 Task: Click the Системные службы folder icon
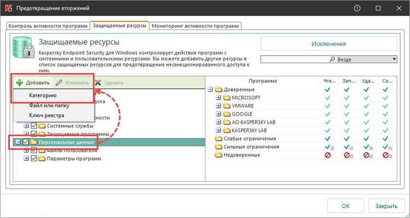[x=42, y=126]
